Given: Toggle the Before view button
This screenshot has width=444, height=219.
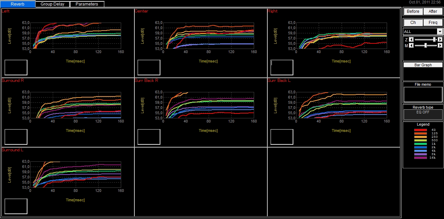Looking at the screenshot, I should [x=413, y=11].
